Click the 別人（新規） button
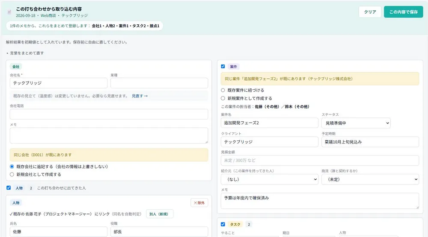 pos(159,214)
